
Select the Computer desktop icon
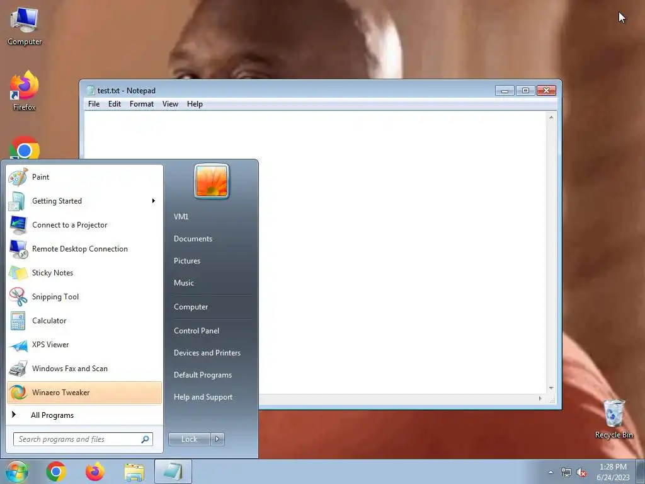(25, 26)
